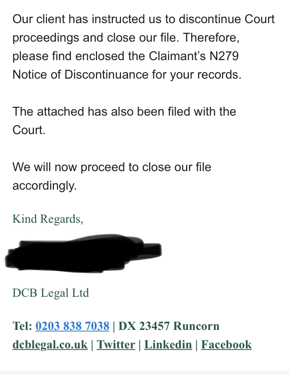
Task: Click the DCB Legal Ltd company name
Action: [x=51, y=293]
